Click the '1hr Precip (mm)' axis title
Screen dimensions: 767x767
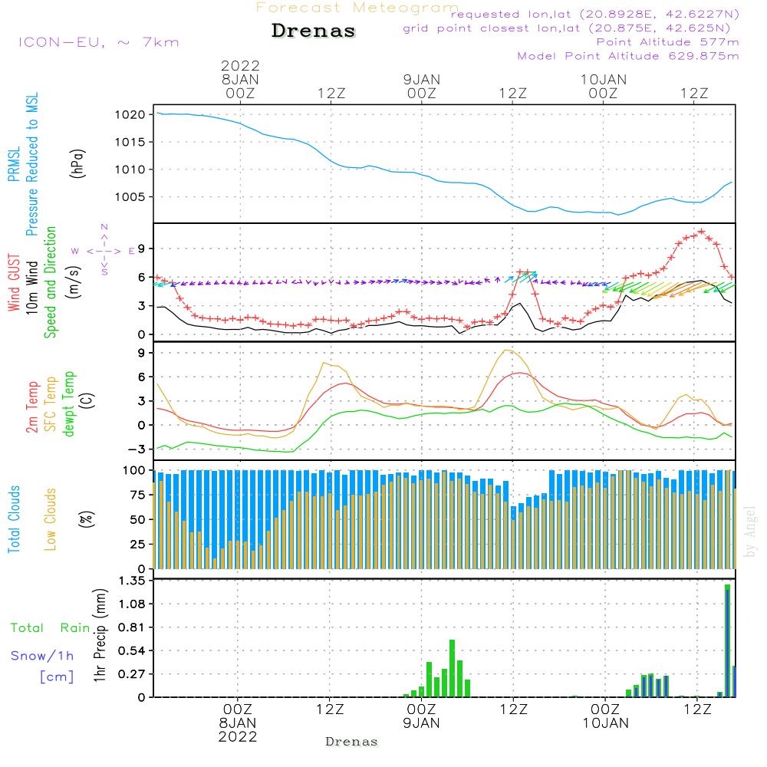point(100,635)
